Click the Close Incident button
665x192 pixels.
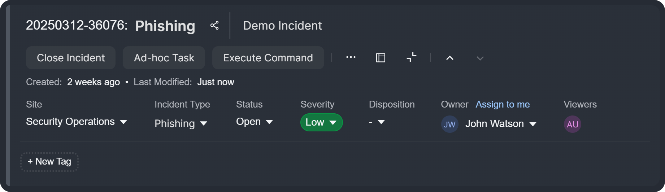(x=71, y=58)
